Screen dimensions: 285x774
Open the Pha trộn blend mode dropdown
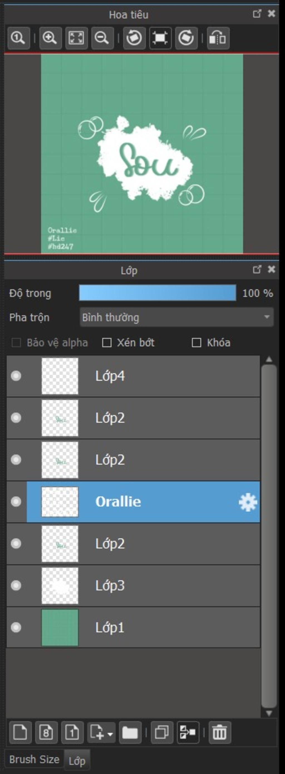[176, 317]
